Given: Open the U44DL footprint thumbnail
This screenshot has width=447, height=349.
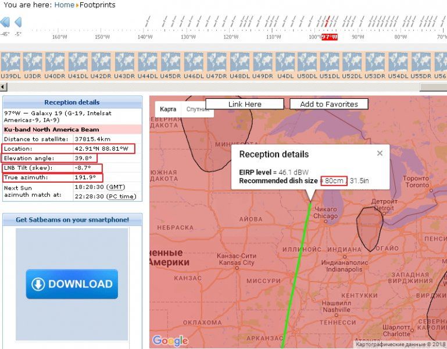Looking at the screenshot, I should [x=148, y=62].
